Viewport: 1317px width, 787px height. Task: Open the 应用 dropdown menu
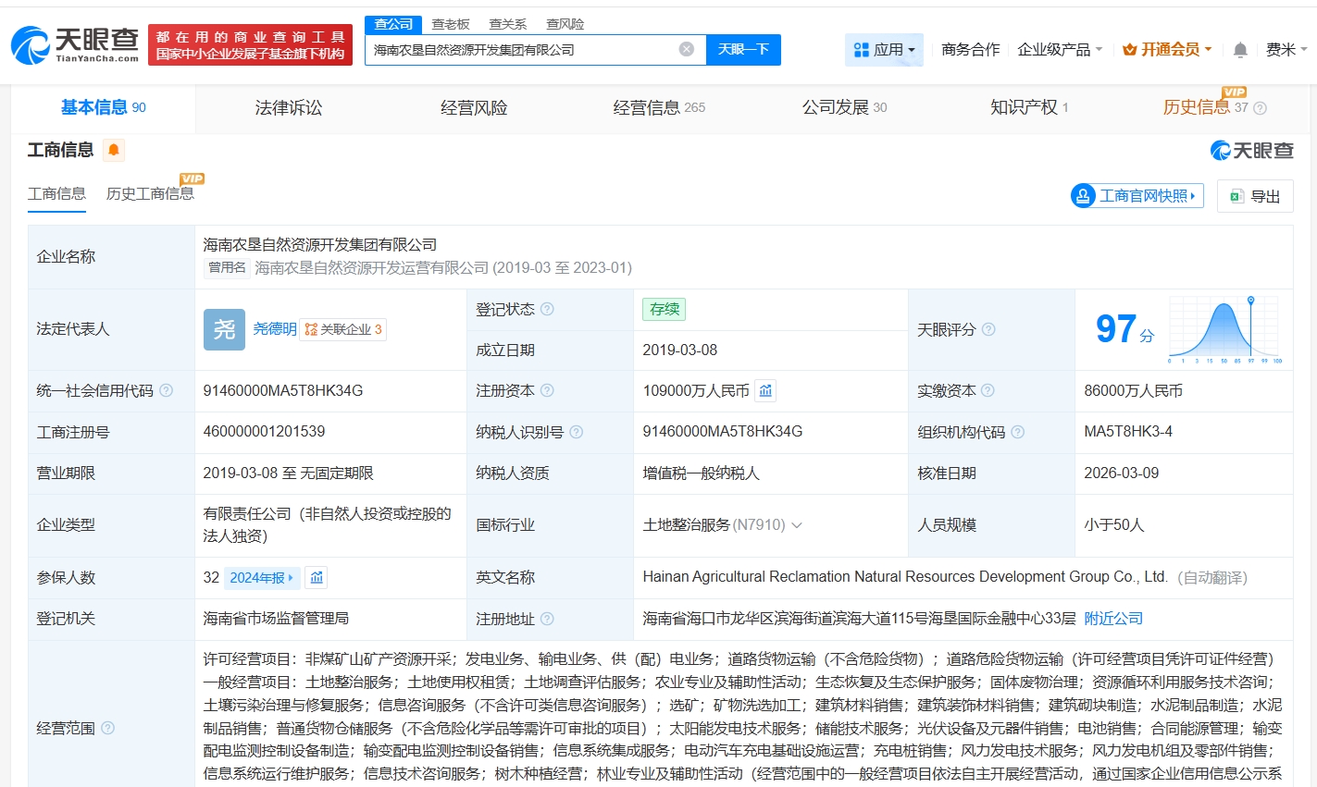[884, 50]
